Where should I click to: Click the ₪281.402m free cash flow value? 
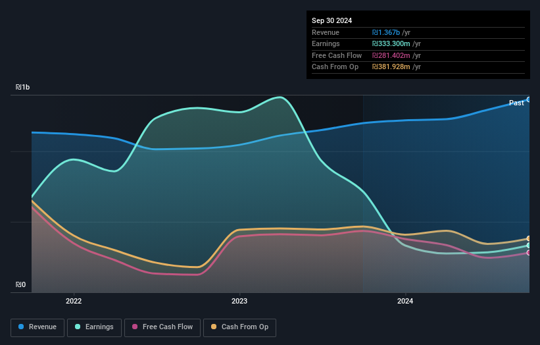click(391, 55)
